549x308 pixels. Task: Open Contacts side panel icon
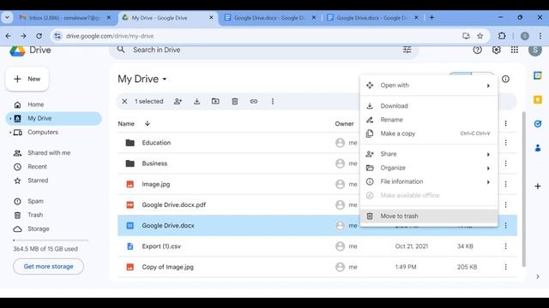click(x=538, y=148)
